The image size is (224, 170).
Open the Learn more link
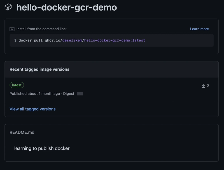point(199,29)
